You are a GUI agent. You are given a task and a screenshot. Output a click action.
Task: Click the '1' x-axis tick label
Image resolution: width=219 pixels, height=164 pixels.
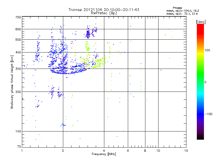point(22,151)
